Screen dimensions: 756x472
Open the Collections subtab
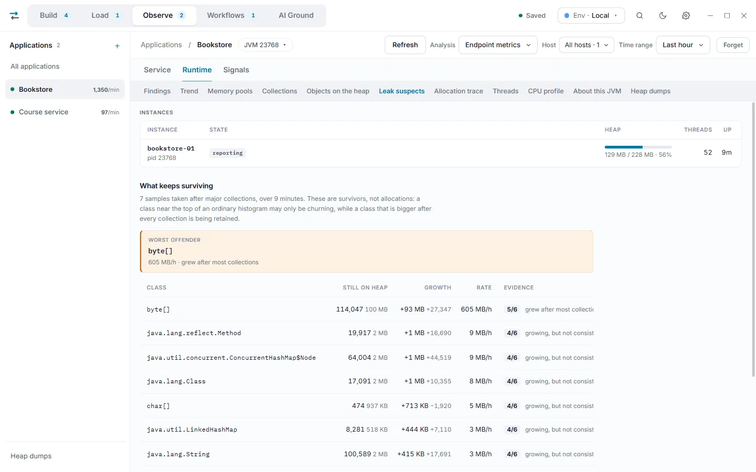[280, 91]
